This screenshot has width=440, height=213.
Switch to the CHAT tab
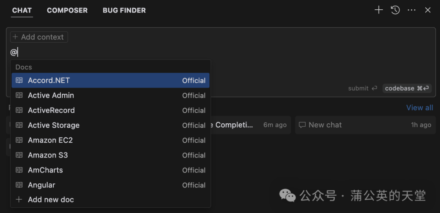(22, 10)
